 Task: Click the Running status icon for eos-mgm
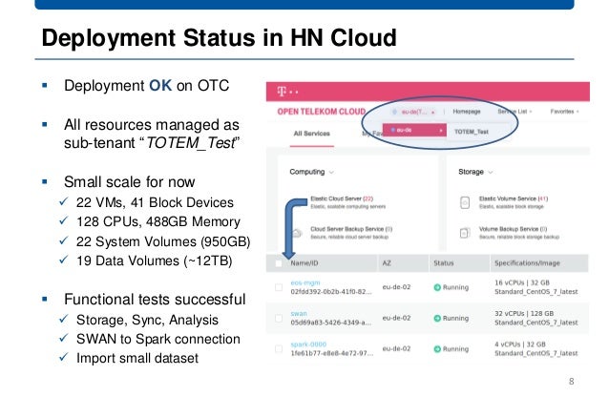[437, 287]
